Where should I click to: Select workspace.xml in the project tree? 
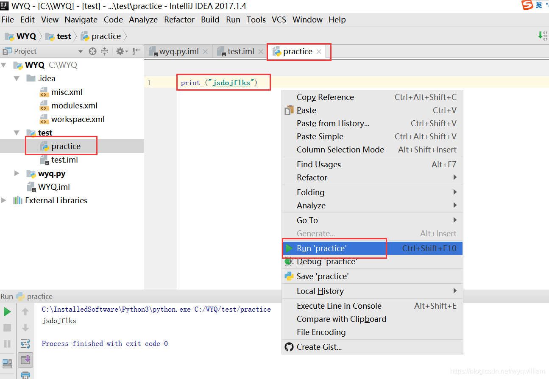pyautogui.click(x=78, y=119)
